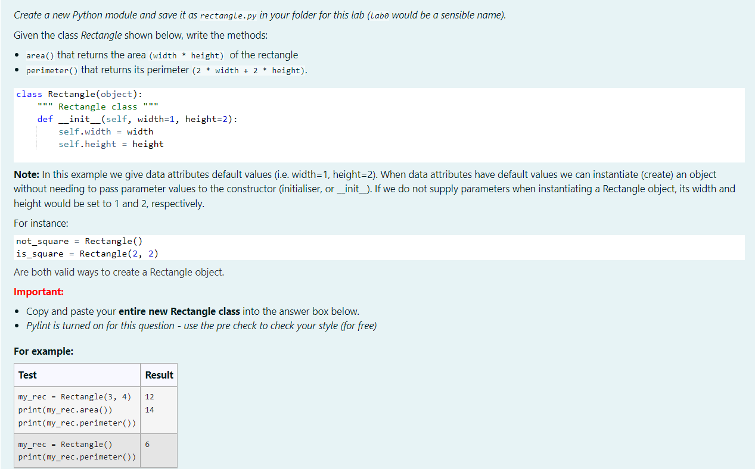Click the result value '12'
This screenshot has width=755, height=469.
click(150, 396)
